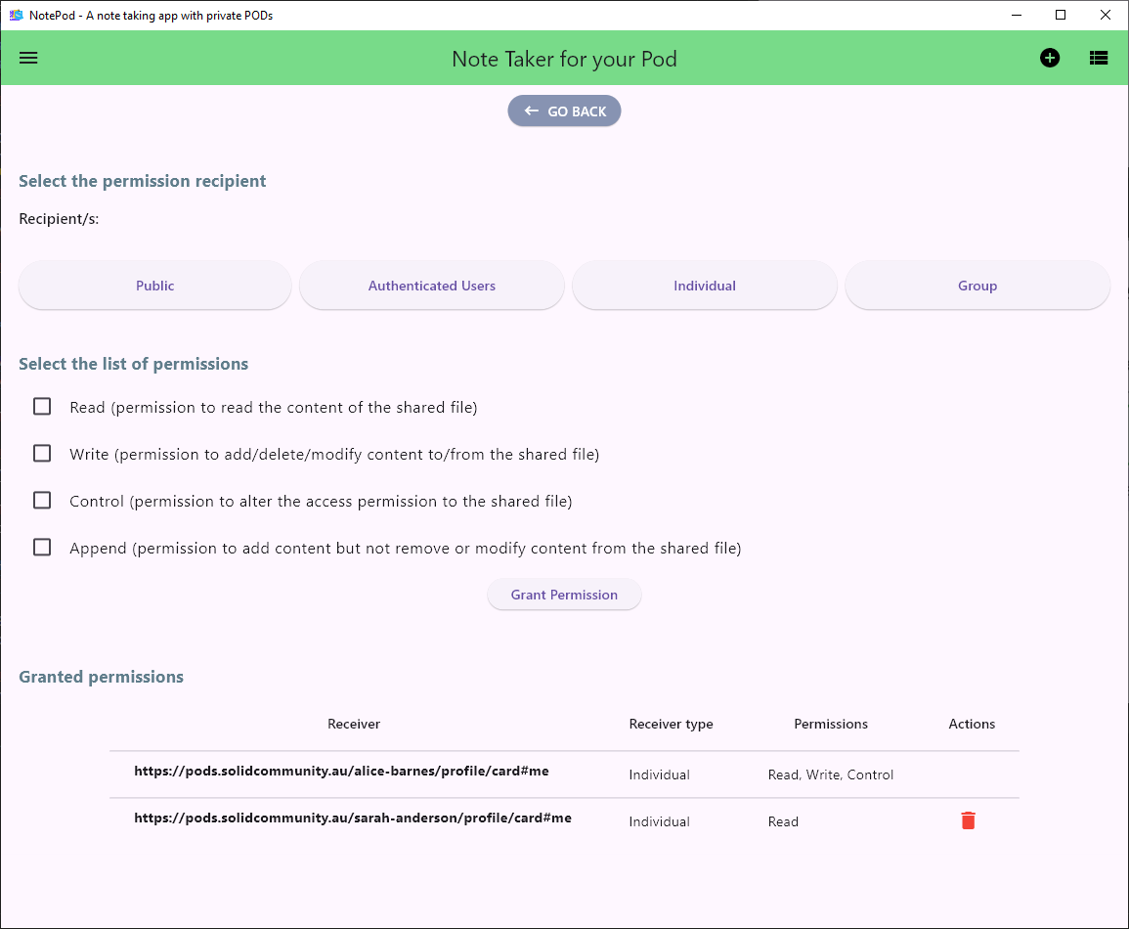The width and height of the screenshot is (1129, 929).
Task: Toggle the Append permission checkbox
Action: pyautogui.click(x=42, y=548)
